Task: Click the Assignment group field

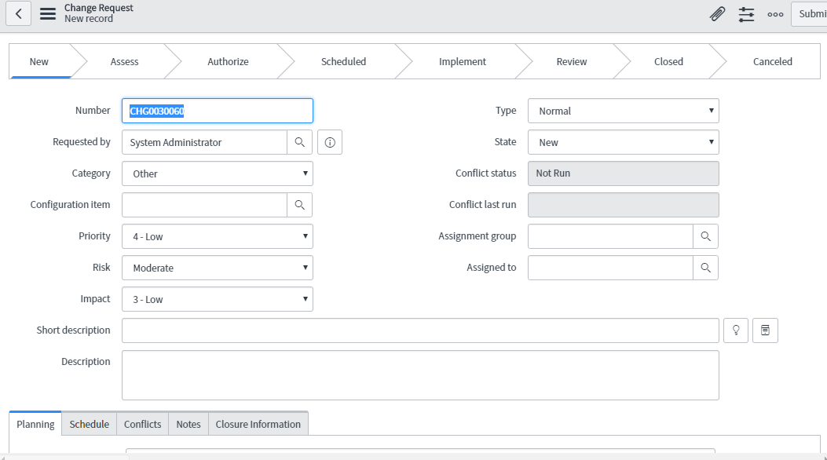Action: pyautogui.click(x=610, y=236)
